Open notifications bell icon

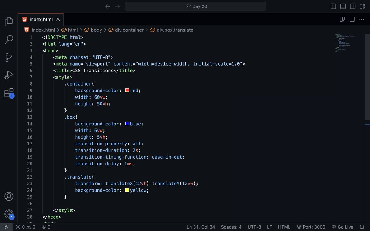pyautogui.click(x=362, y=227)
